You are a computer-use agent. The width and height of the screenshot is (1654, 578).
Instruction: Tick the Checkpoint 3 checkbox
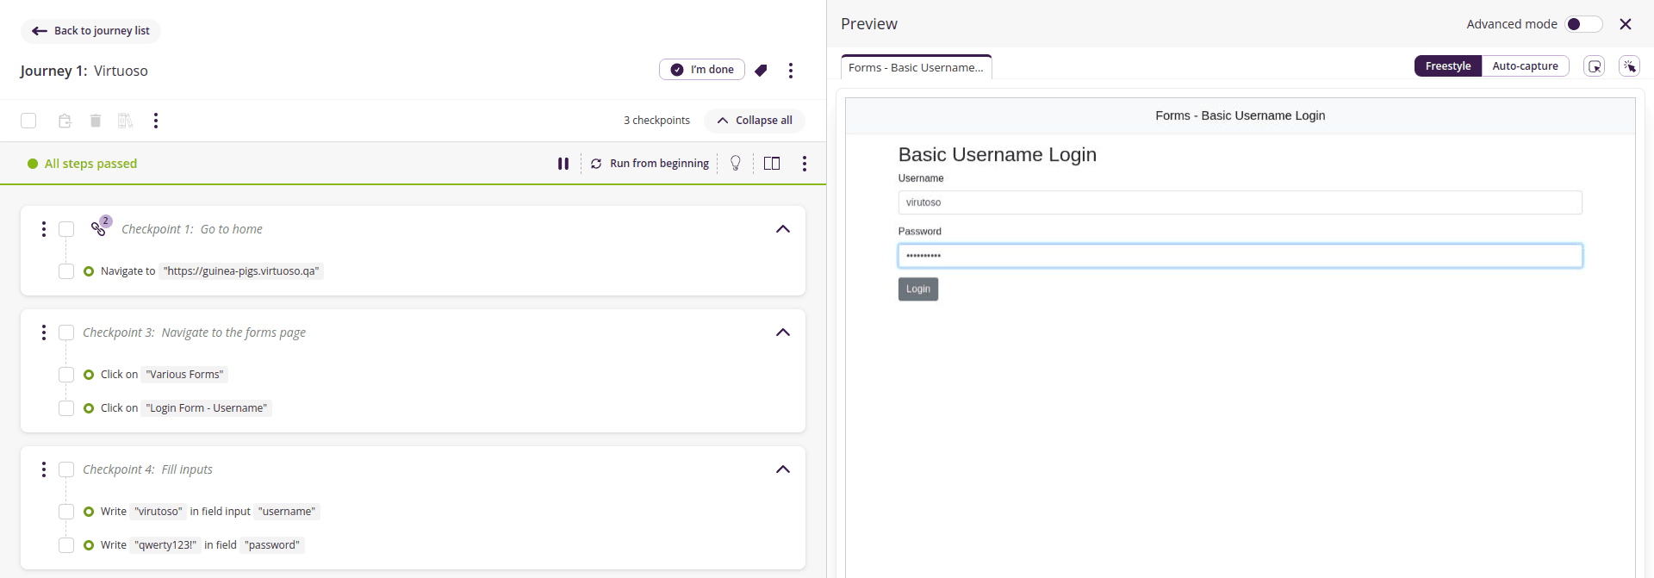click(66, 333)
